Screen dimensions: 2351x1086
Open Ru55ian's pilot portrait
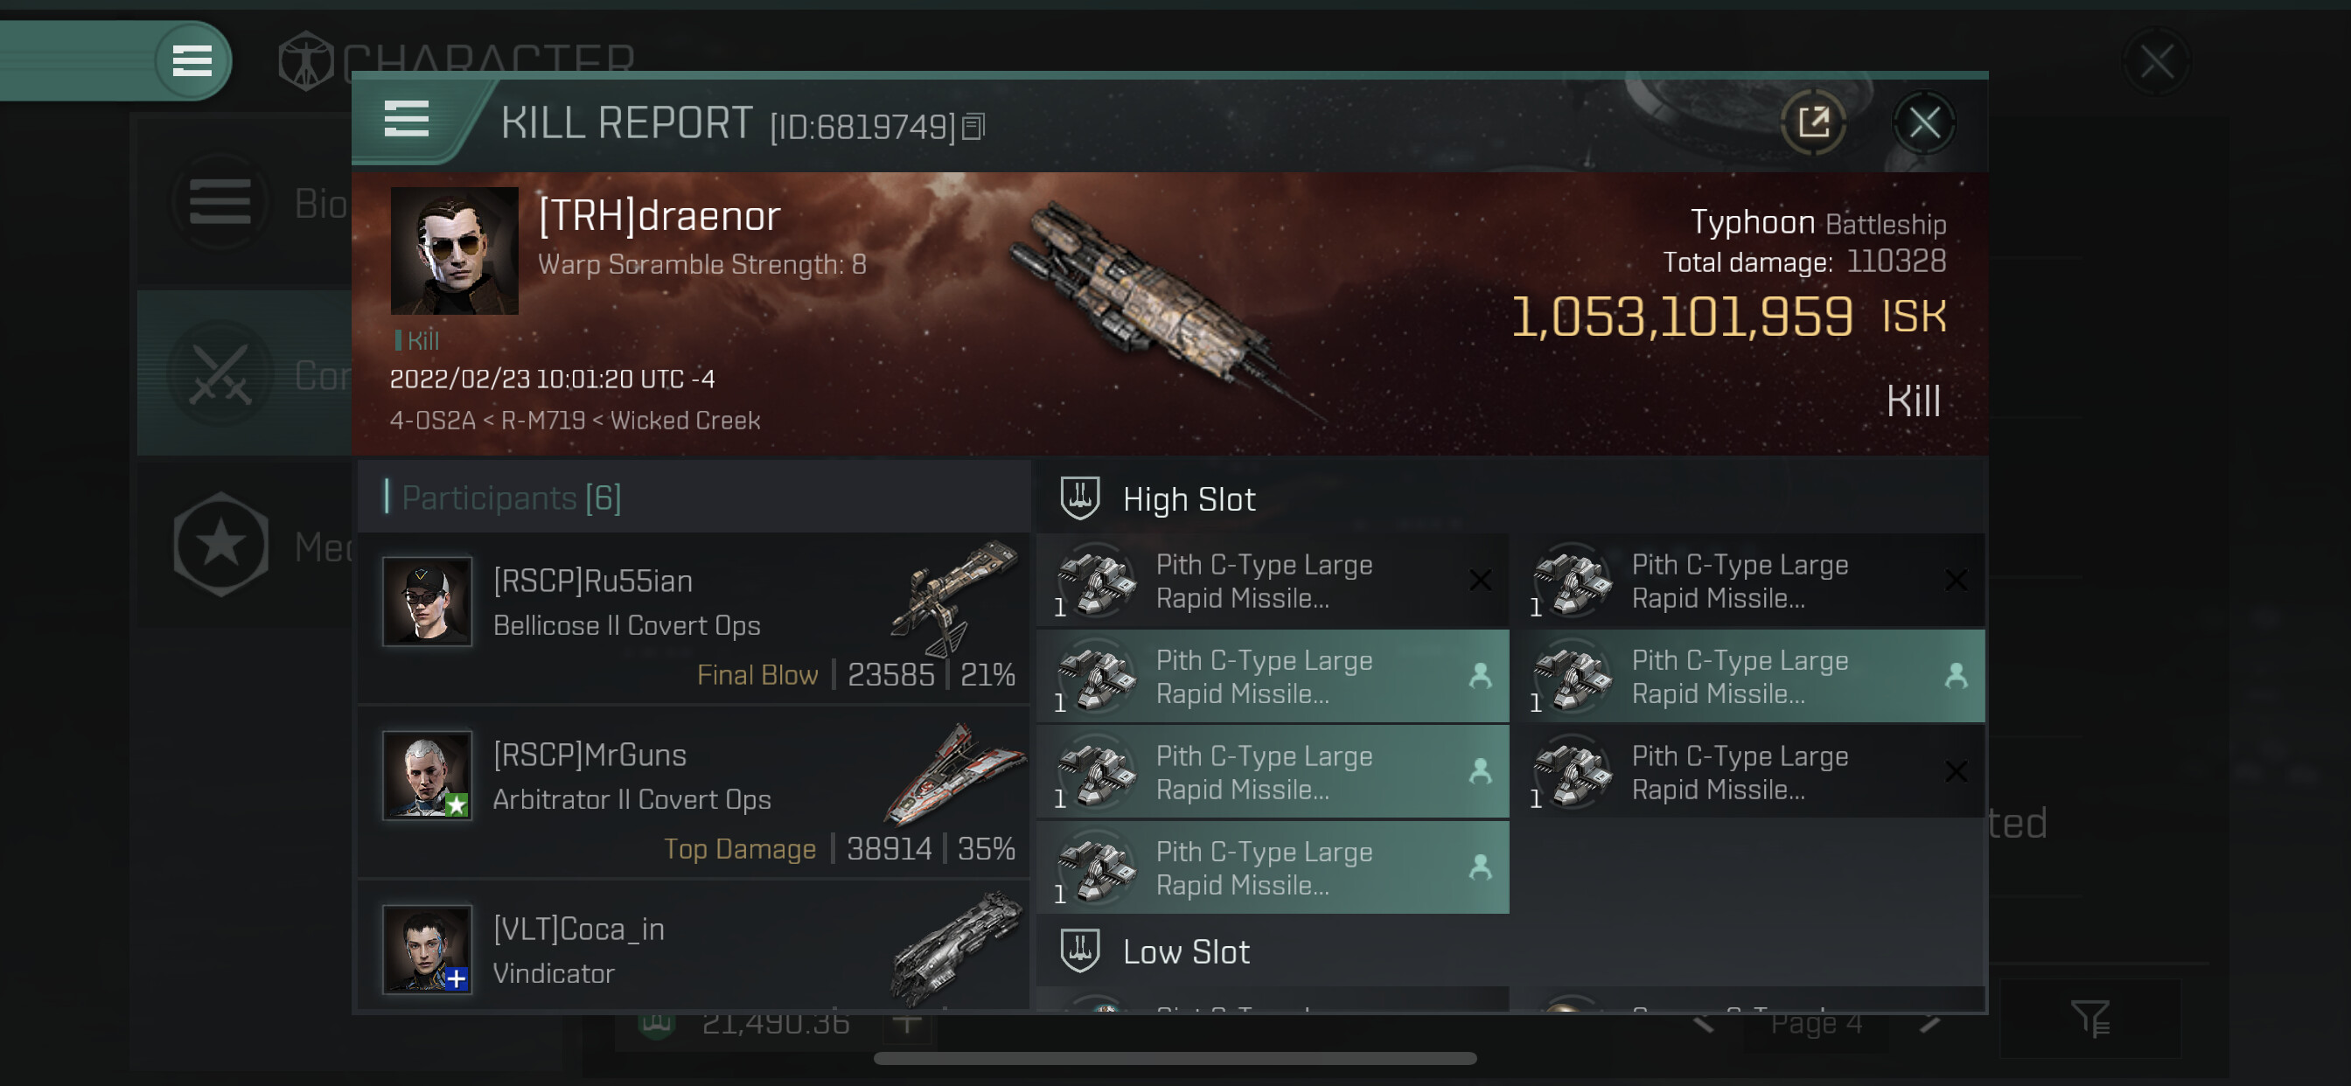pyautogui.click(x=427, y=602)
